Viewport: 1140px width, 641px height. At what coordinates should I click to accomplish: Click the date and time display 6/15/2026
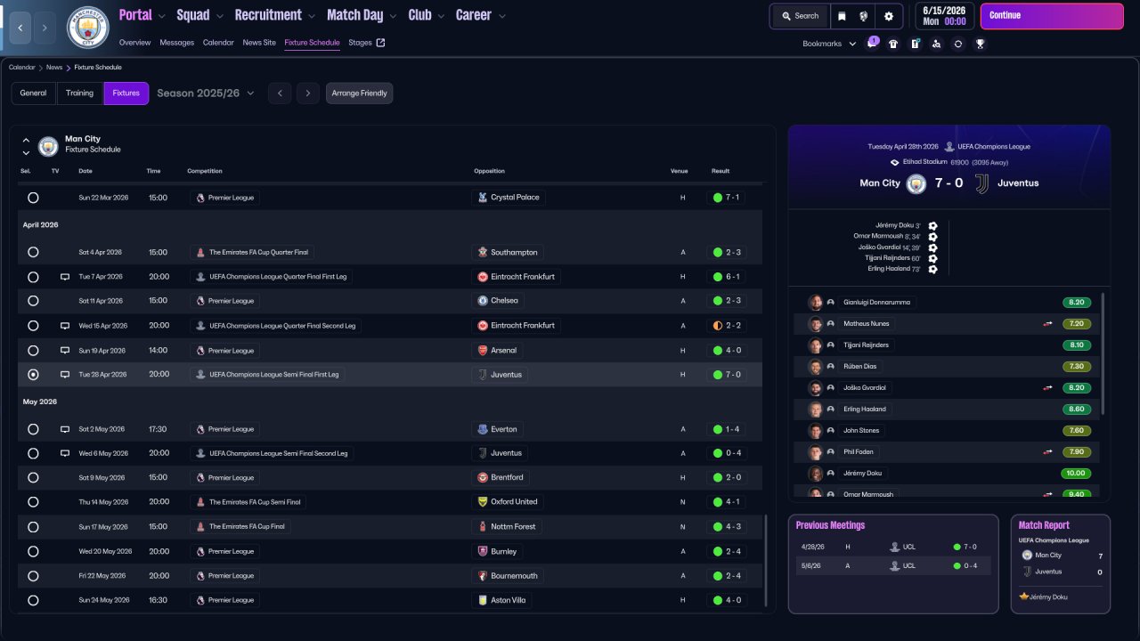click(943, 16)
